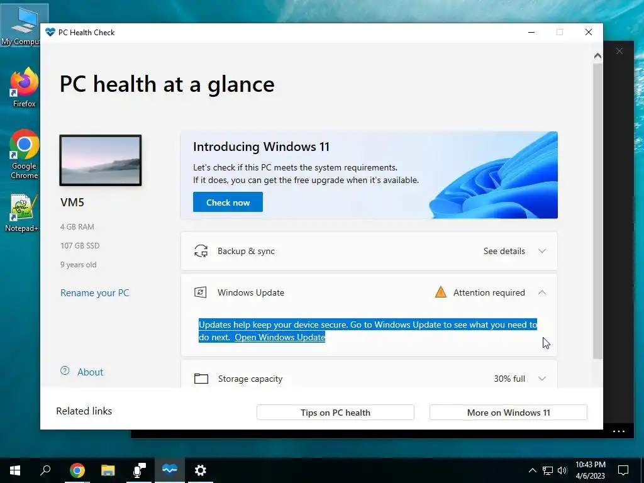This screenshot has height=483, width=644.
Task: Open taskbar search magnifier
Action: pos(45,470)
